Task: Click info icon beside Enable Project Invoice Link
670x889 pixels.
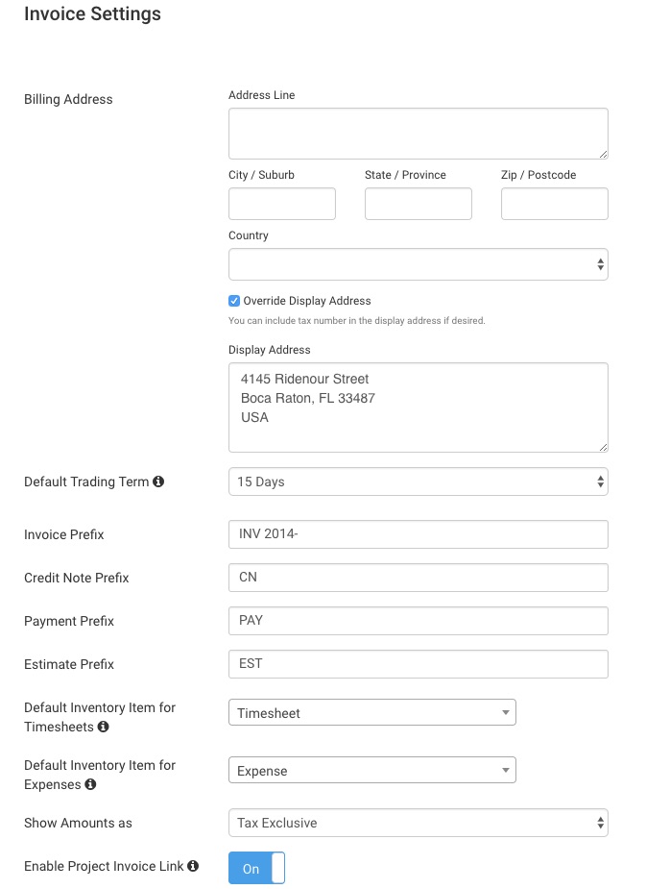Action: (193, 866)
